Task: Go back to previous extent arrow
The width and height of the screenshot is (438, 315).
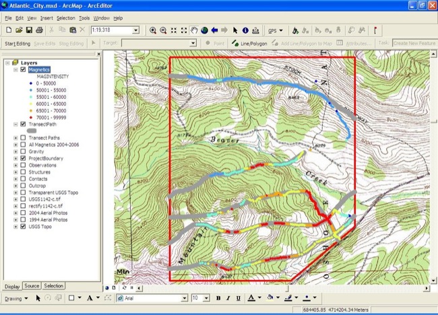Action: tap(214, 30)
